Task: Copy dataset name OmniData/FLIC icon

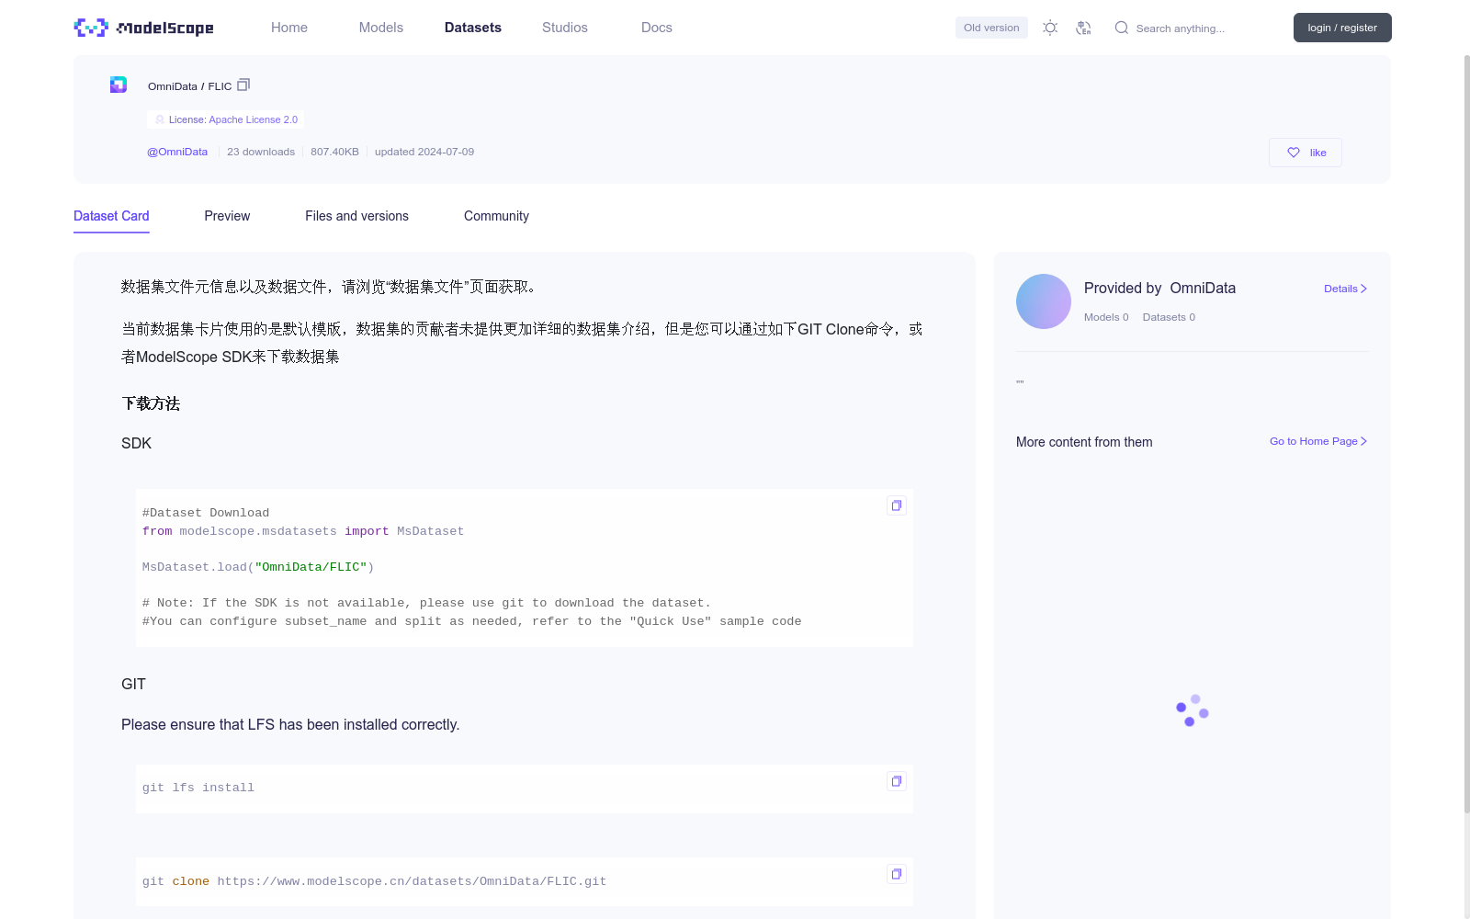Action: click(x=243, y=85)
